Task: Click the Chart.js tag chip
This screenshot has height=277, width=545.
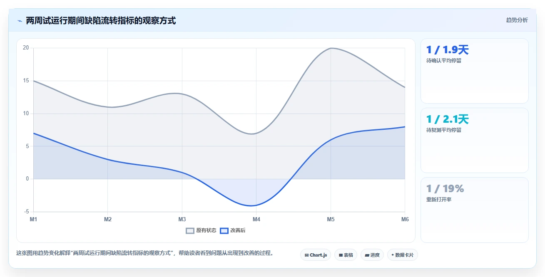Action: point(316,255)
